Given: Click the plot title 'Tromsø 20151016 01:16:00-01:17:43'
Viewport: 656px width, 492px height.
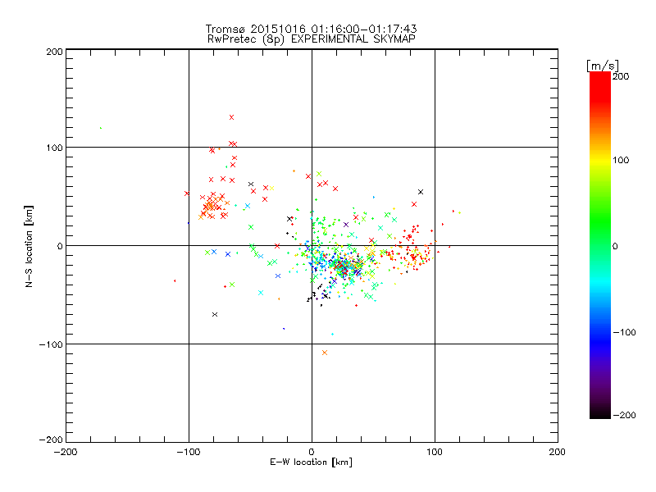Looking at the screenshot, I should (311, 29).
